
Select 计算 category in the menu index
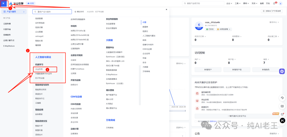pos(144,22)
